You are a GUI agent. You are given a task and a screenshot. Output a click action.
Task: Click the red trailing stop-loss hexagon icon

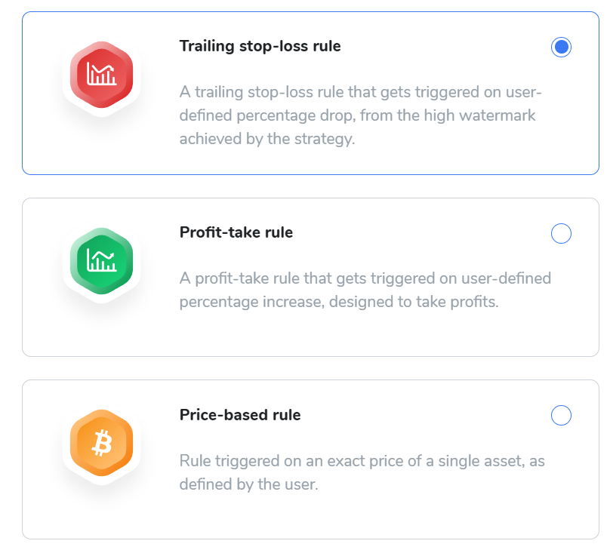[101, 75]
